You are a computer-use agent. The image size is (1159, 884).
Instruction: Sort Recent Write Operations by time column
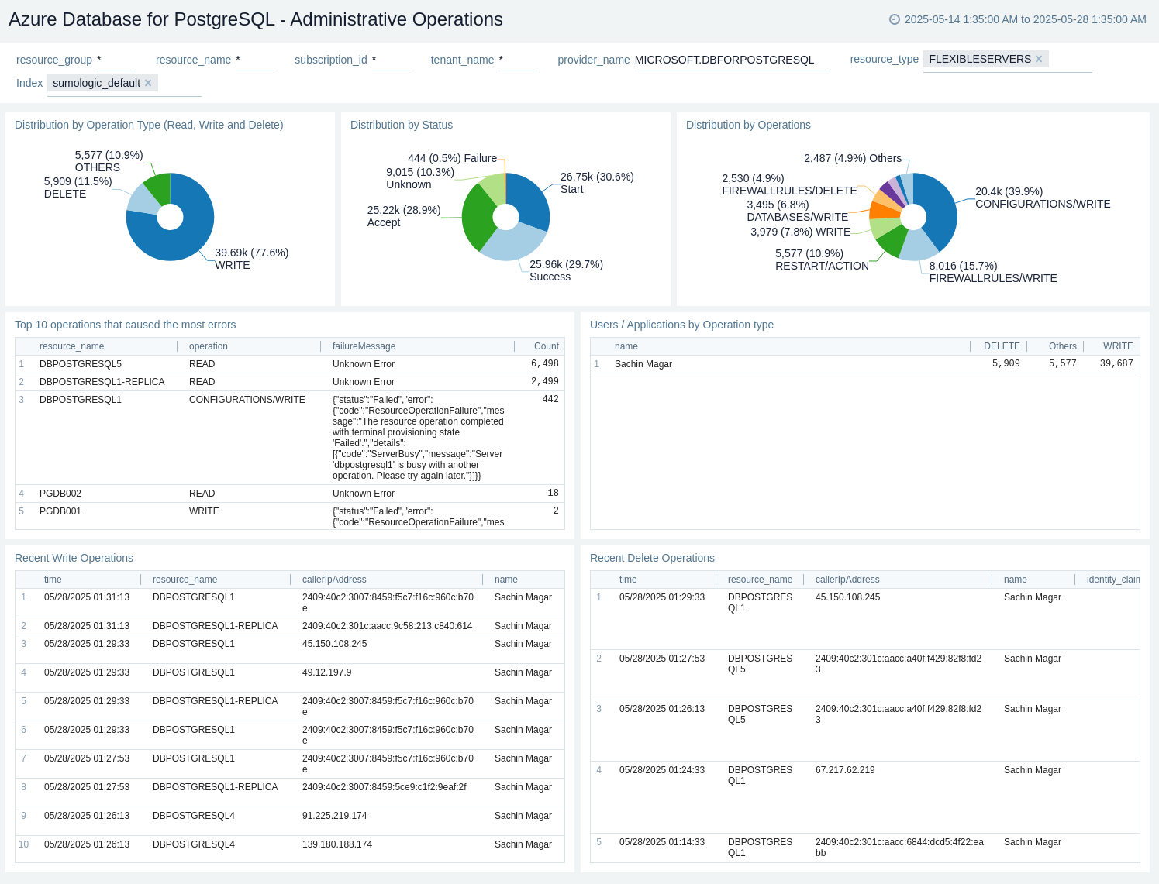[53, 580]
